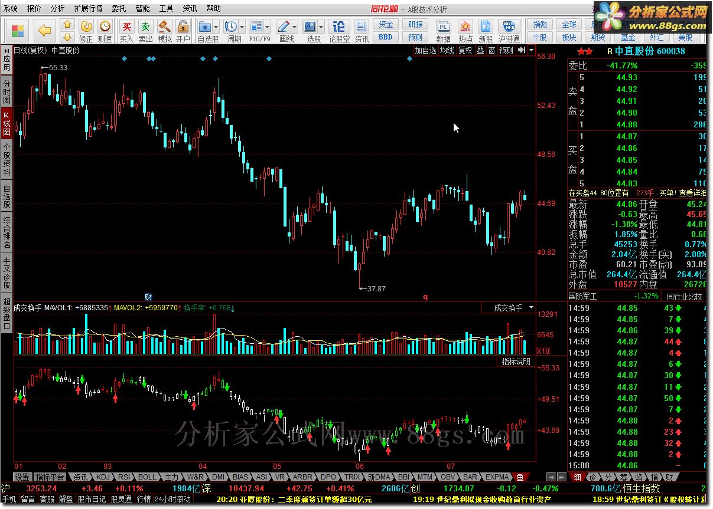Screen dimensions: 713x509
Task: Click the 指数 button
Action: tap(540, 25)
